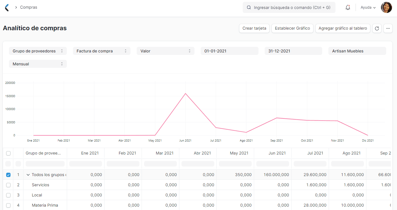Screen dimensions: 397x210
Task: Collapse the Todos los grupos tree row
Action: pos(28,175)
